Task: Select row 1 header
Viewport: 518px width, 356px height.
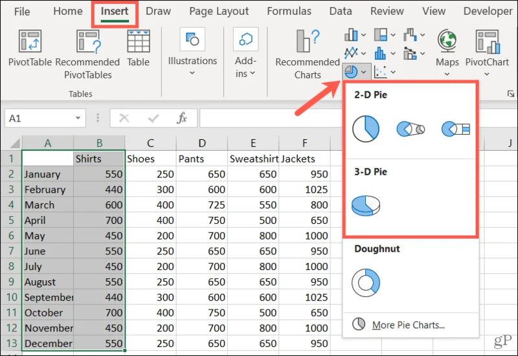Action: [11, 159]
